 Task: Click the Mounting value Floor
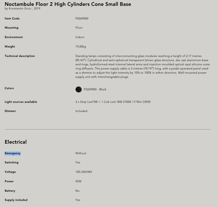(x=79, y=28)
